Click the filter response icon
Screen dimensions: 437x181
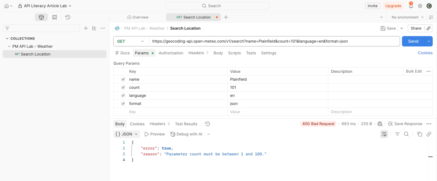click(x=397, y=134)
